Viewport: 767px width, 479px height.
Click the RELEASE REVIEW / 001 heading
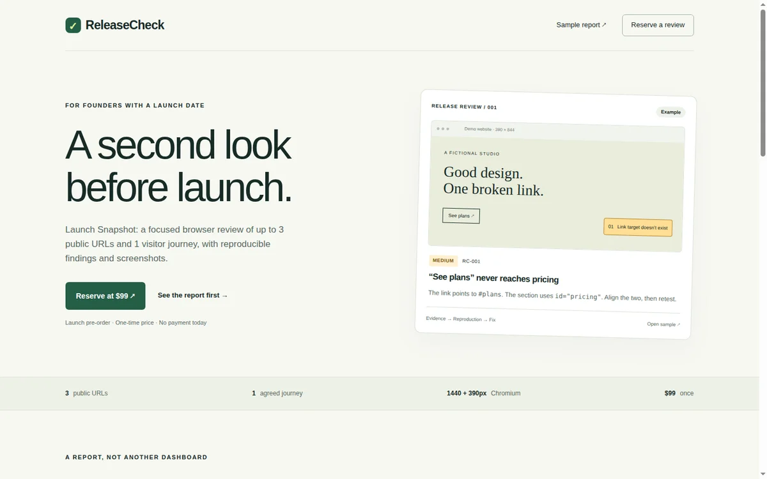464,107
